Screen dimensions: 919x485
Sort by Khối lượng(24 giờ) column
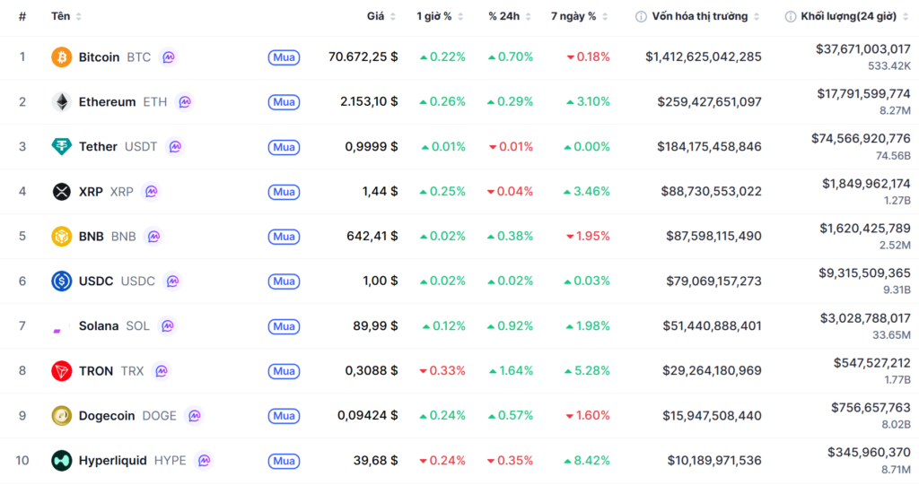[x=854, y=16]
